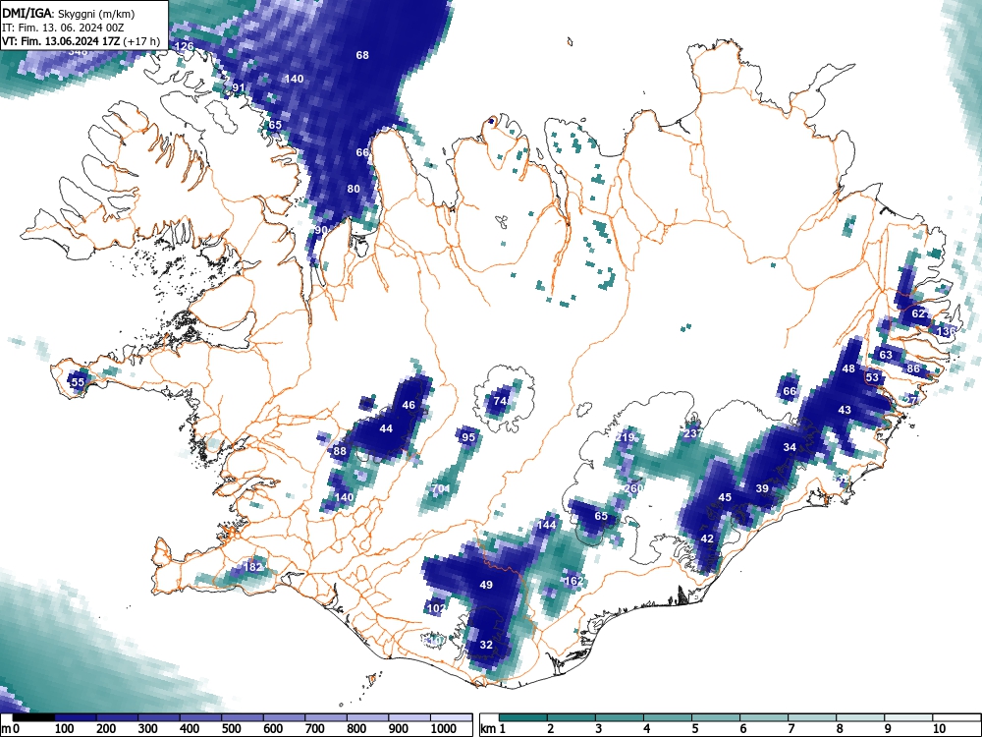
Task: Click the map value 48
Action: 848,368
